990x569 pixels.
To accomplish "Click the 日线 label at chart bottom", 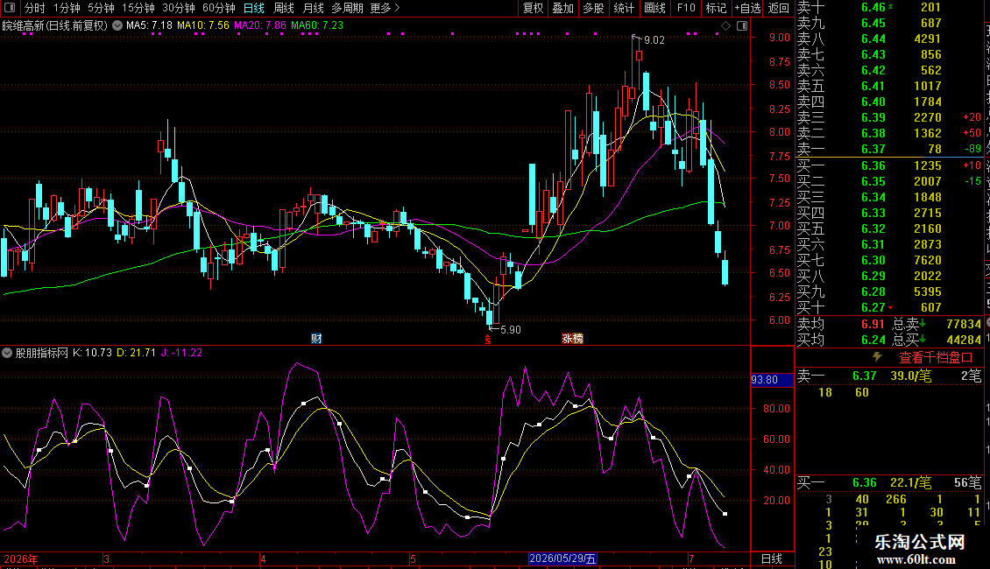I will [x=772, y=558].
